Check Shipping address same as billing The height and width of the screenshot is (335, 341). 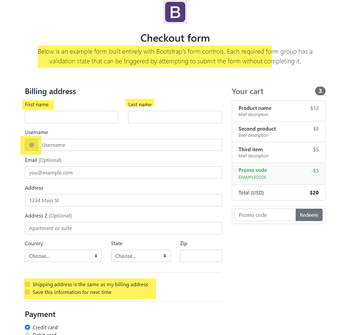pyautogui.click(x=27, y=284)
